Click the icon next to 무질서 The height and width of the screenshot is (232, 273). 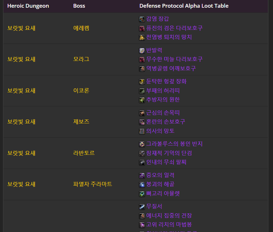[142, 207]
